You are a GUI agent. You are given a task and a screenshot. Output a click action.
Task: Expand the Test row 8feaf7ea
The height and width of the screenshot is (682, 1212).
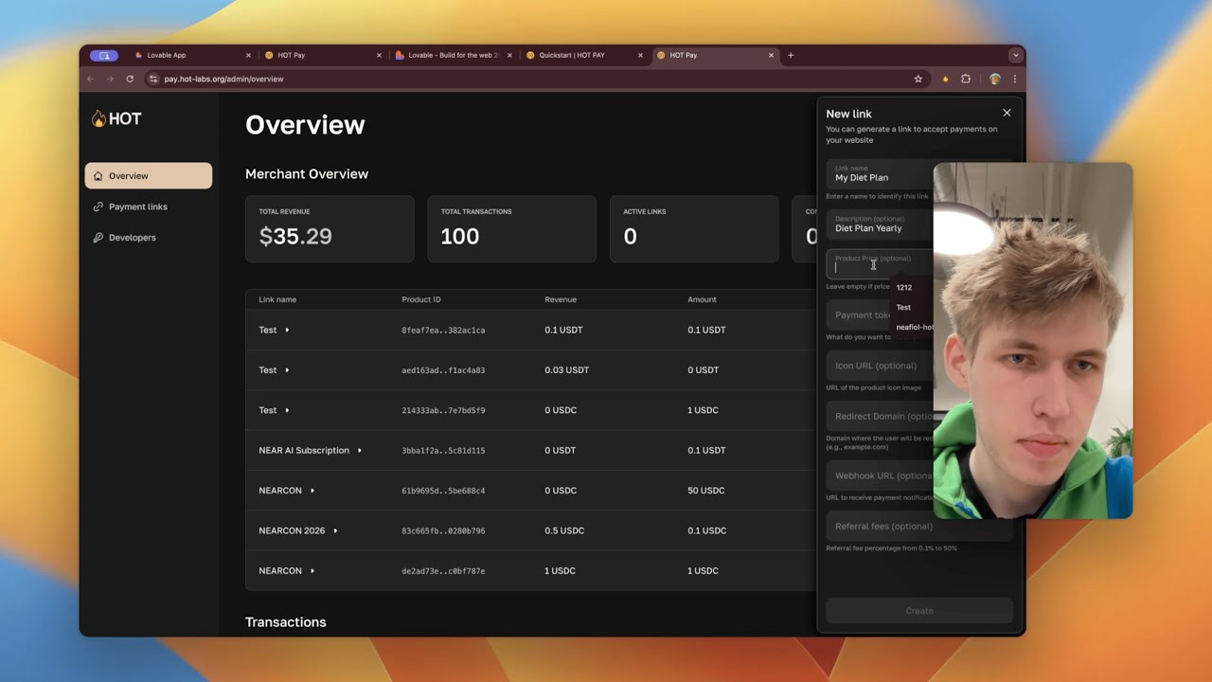point(287,330)
